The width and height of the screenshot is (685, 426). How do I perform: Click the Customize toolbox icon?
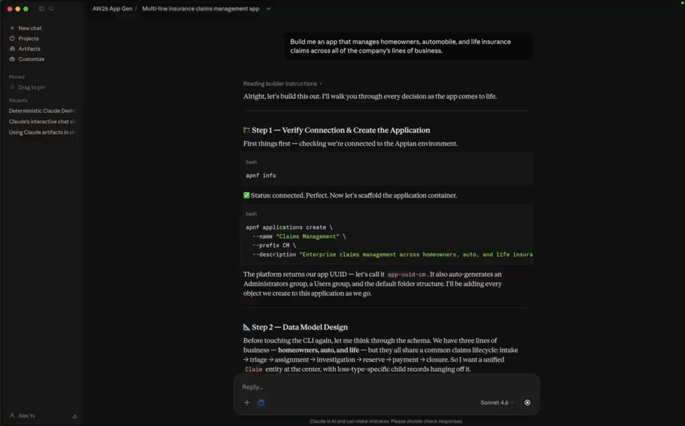pyautogui.click(x=12, y=59)
